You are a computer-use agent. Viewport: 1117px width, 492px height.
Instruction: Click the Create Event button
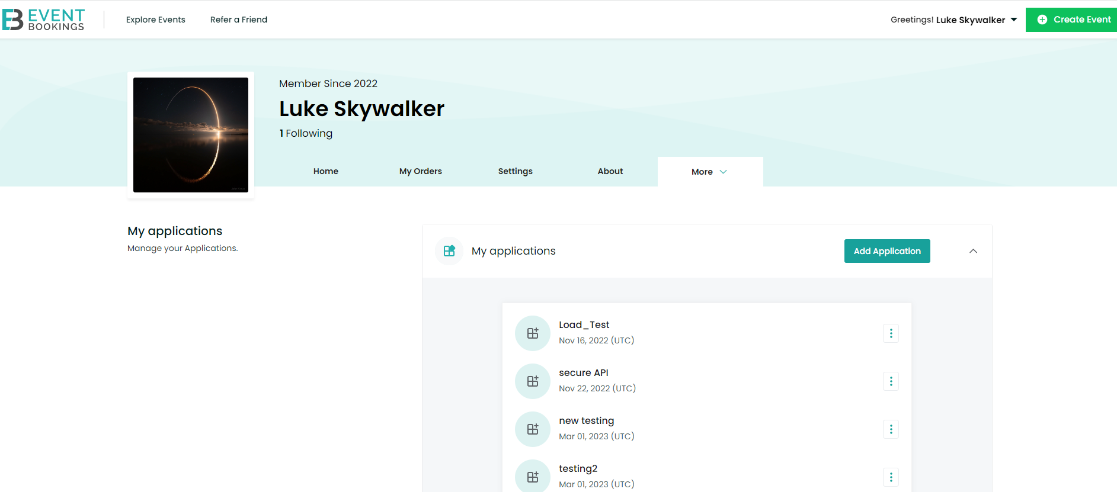coord(1074,20)
